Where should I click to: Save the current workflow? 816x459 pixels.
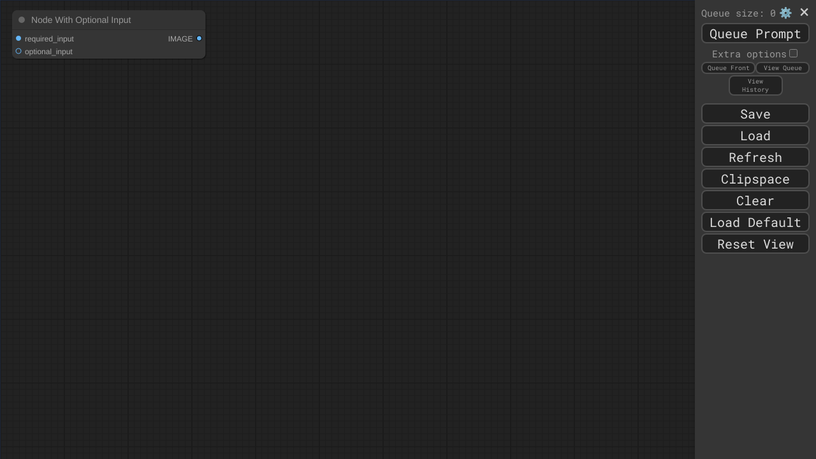pos(755,113)
